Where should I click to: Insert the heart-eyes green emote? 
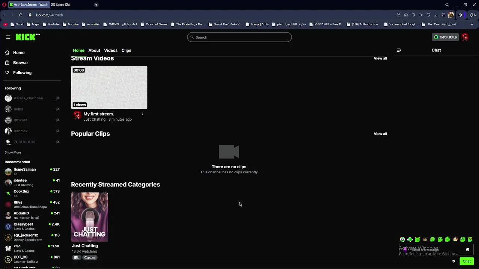click(470, 239)
